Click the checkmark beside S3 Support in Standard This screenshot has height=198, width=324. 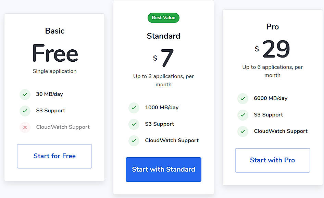pyautogui.click(x=134, y=124)
